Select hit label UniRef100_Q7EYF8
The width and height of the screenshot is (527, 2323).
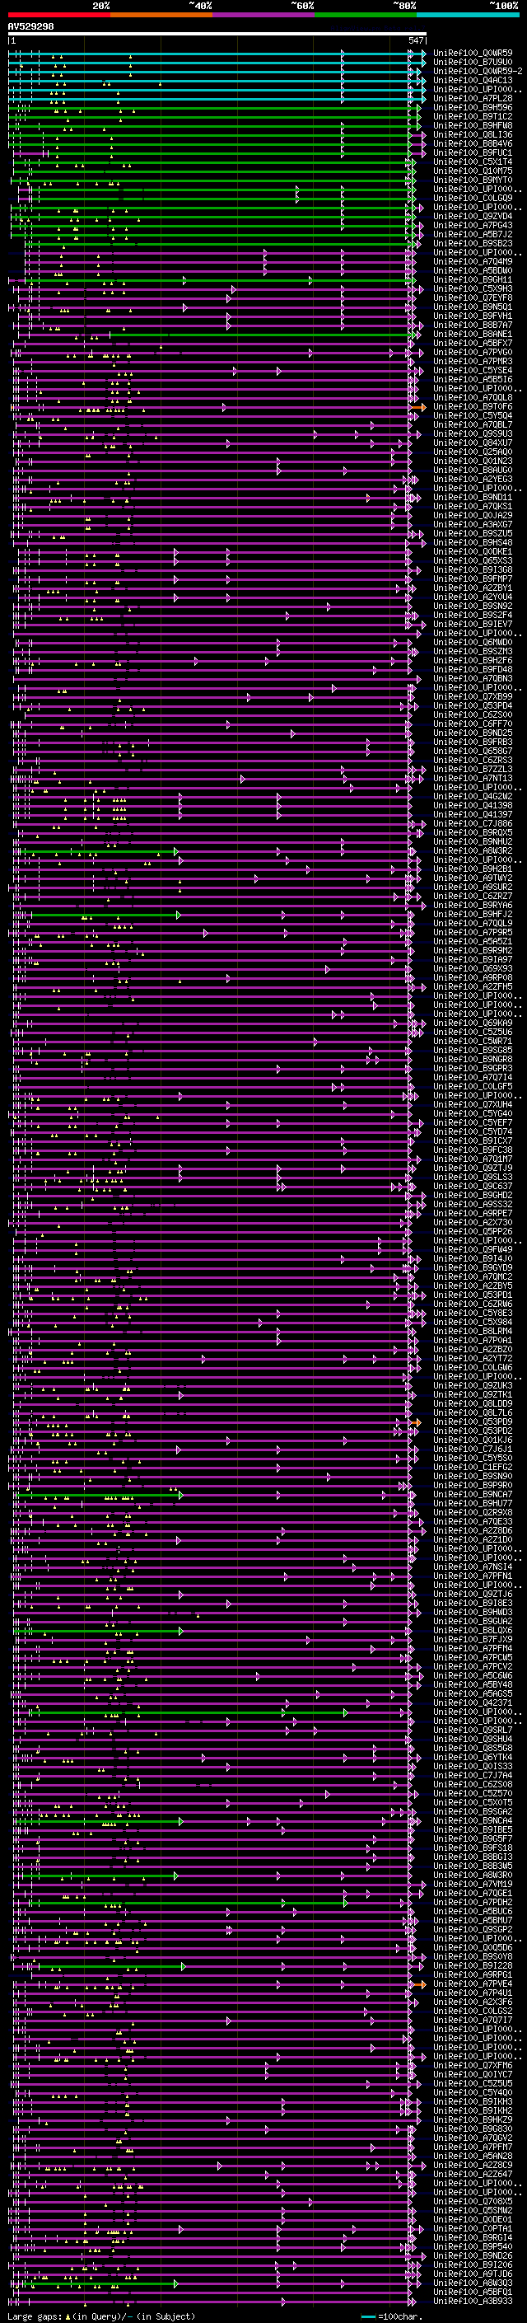click(x=473, y=297)
